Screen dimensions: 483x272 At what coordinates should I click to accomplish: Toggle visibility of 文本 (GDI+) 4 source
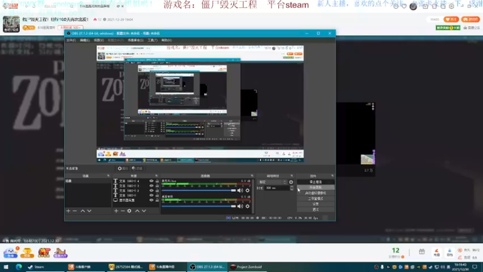152,181
